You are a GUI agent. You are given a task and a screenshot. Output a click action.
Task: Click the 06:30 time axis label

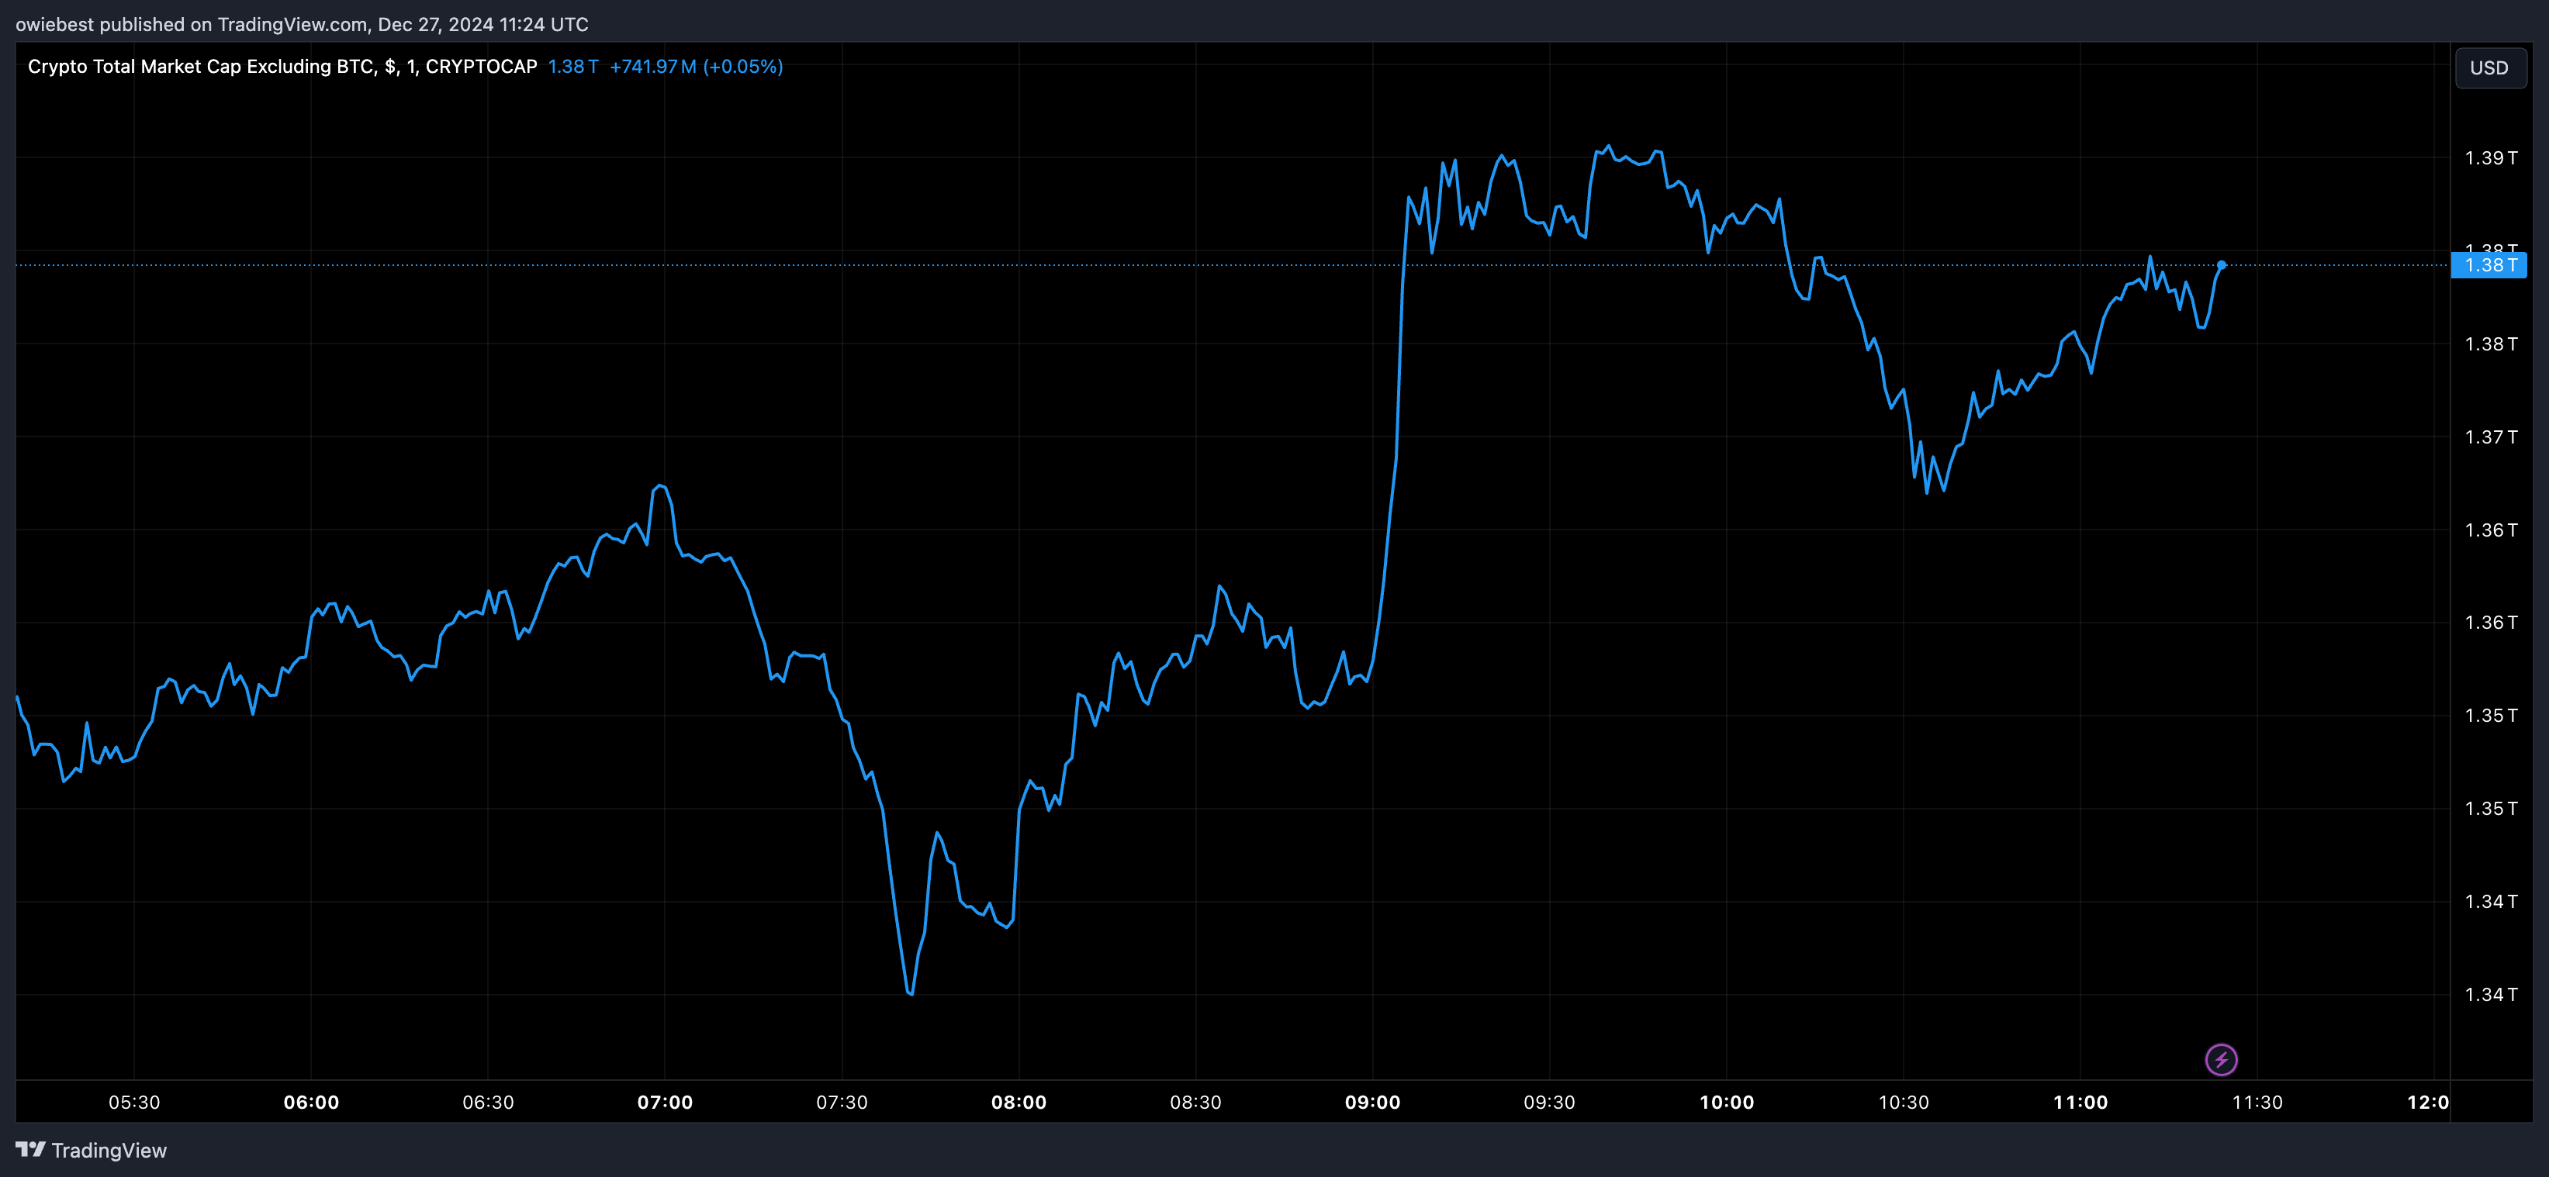pyautogui.click(x=489, y=1102)
